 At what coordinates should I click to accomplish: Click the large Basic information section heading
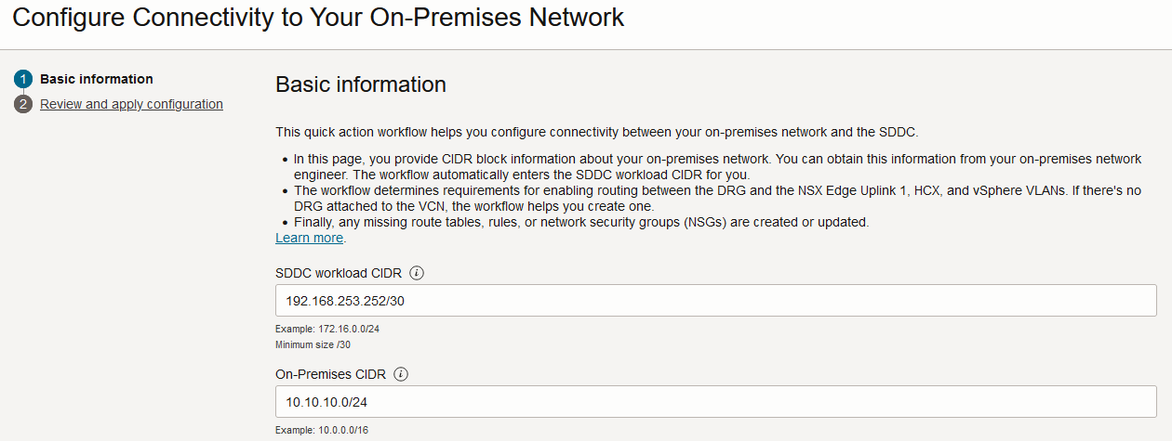[361, 85]
